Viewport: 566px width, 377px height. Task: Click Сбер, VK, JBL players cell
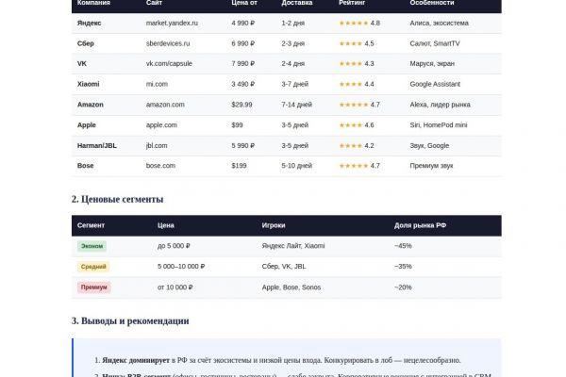coord(284,267)
